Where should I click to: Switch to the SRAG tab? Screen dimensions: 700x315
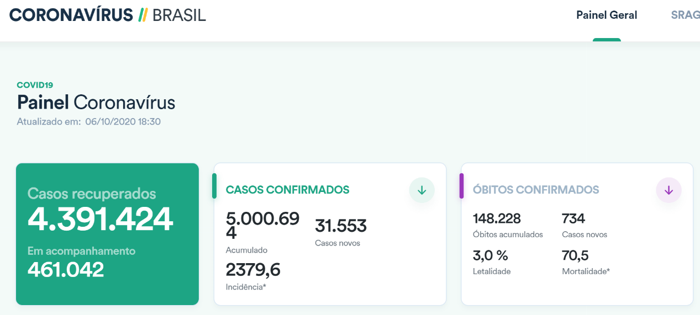tap(685, 15)
